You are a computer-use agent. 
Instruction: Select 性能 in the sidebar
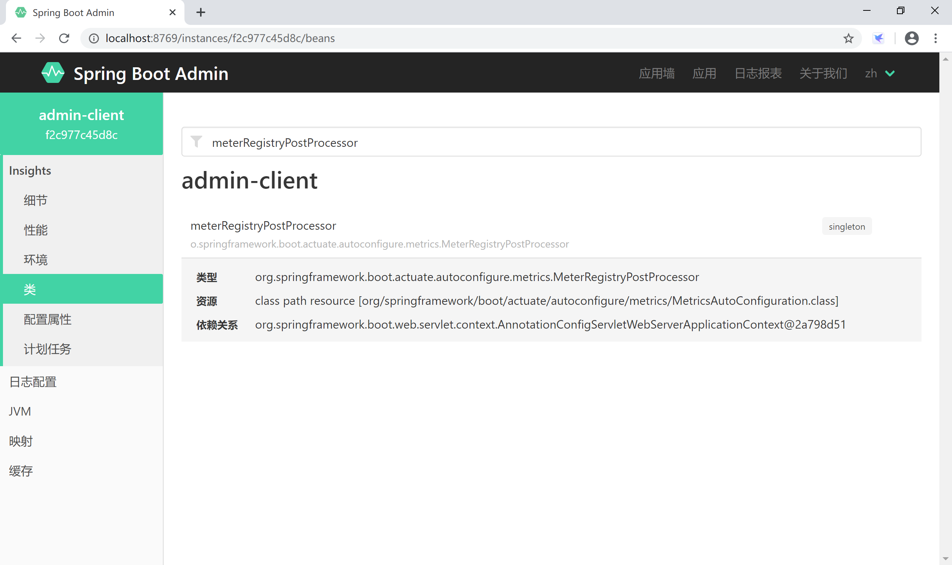click(x=35, y=230)
